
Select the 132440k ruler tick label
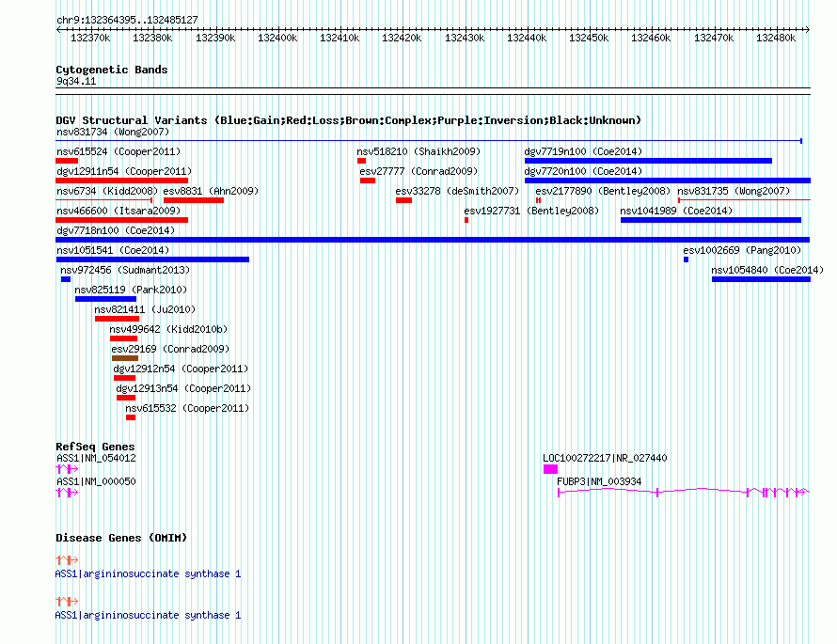527,38
